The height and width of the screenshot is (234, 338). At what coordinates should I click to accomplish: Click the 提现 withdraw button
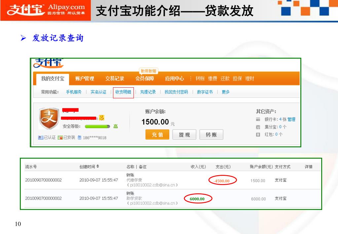[184, 135]
